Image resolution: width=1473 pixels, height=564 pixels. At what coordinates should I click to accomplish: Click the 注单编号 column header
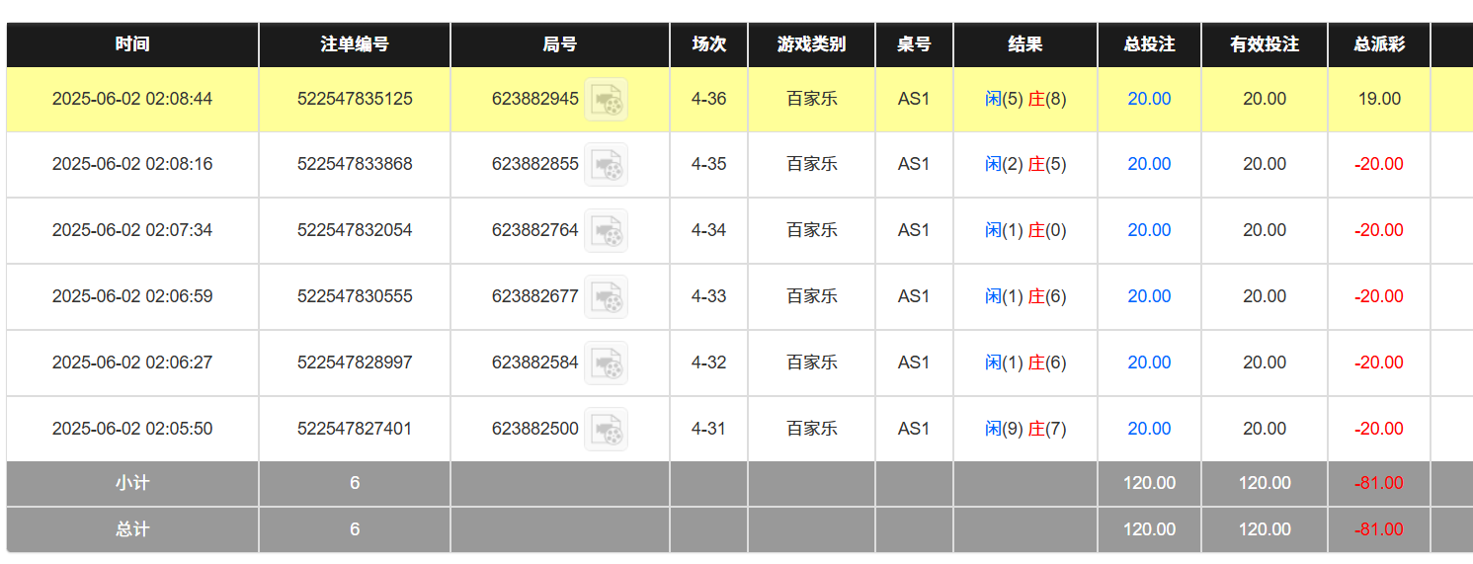355,44
